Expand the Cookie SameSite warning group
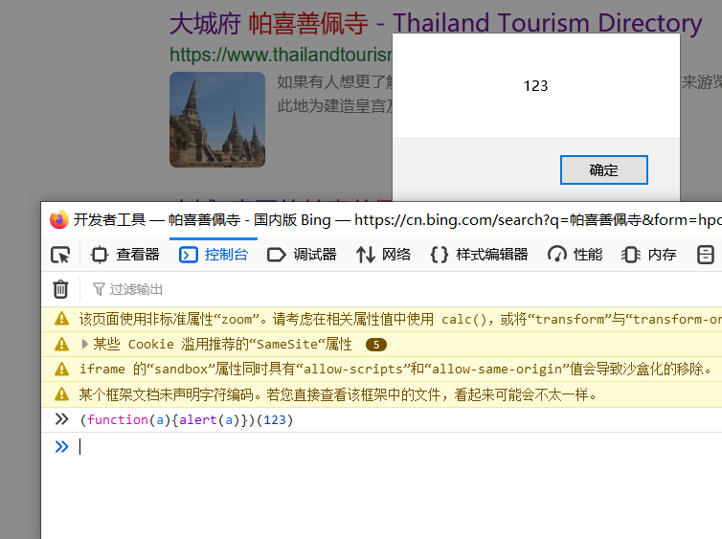This screenshot has width=722, height=539. pos(84,344)
